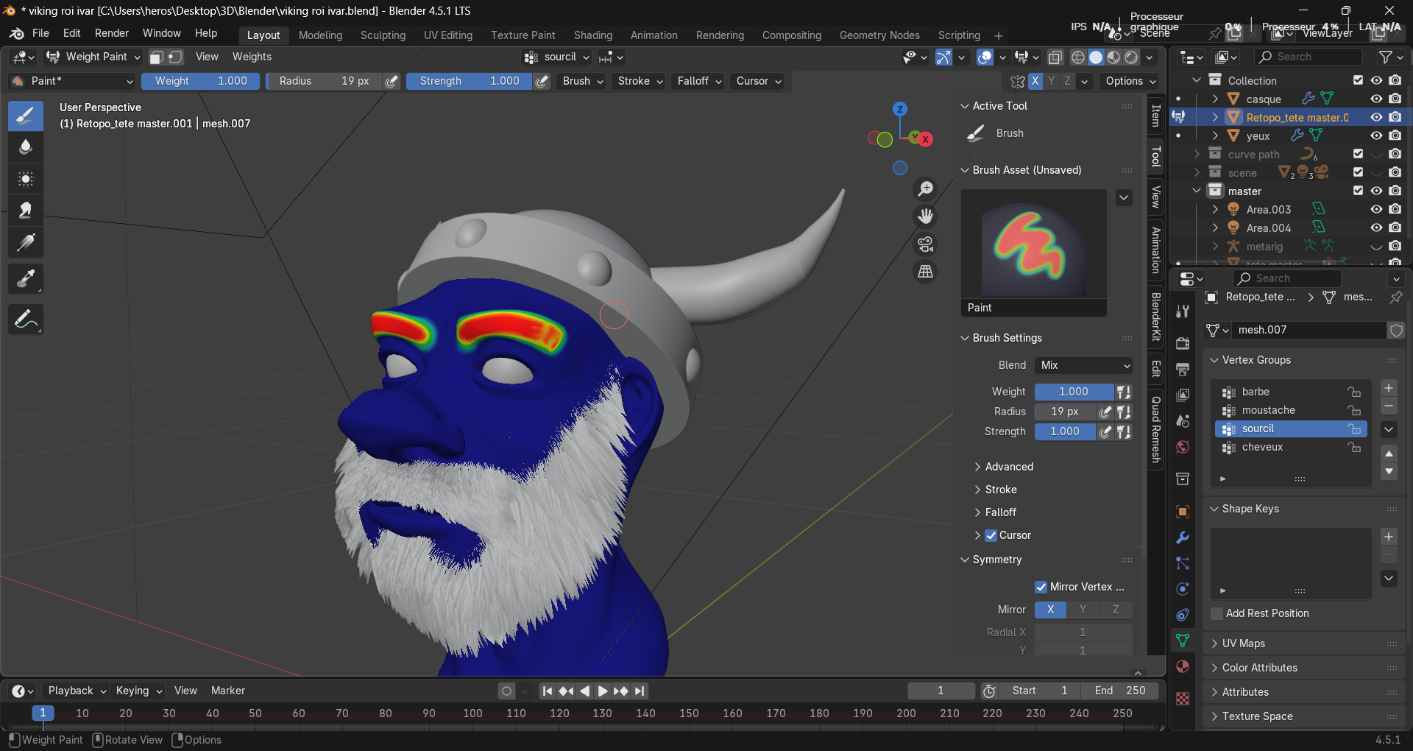Expand the UV Maps panel
The width and height of the screenshot is (1413, 751).
click(x=1243, y=644)
